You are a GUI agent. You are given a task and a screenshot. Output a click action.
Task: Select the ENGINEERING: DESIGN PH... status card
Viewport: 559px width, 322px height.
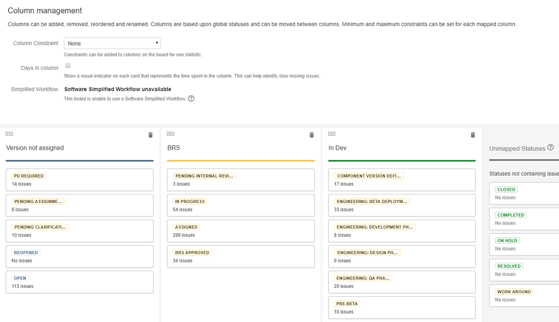click(x=402, y=257)
